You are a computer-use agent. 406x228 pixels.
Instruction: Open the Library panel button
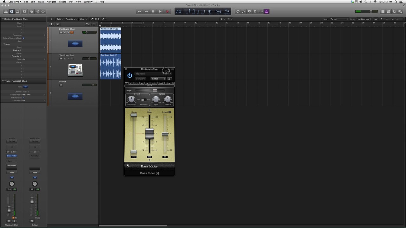(x=6, y=11)
